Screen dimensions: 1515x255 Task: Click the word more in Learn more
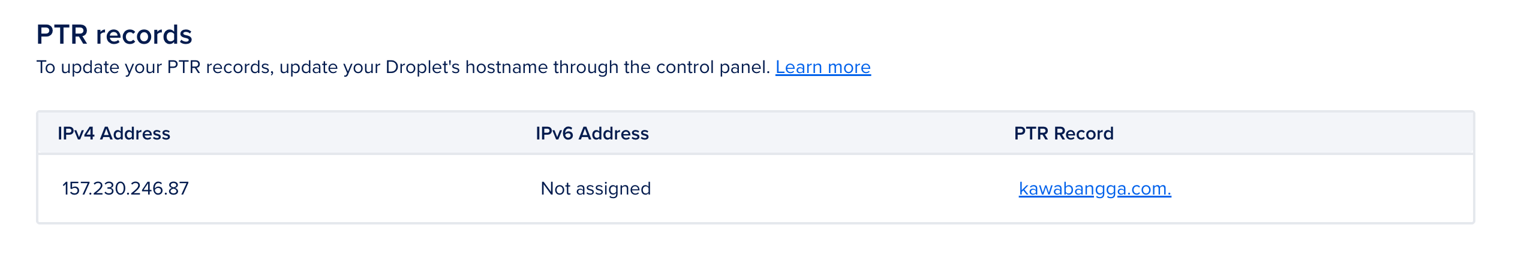pyautogui.click(x=849, y=67)
